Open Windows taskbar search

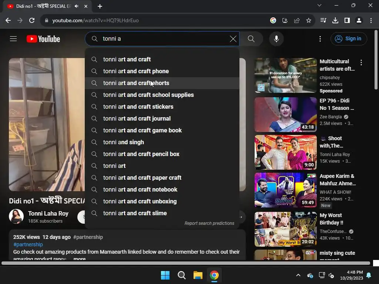tap(181, 275)
